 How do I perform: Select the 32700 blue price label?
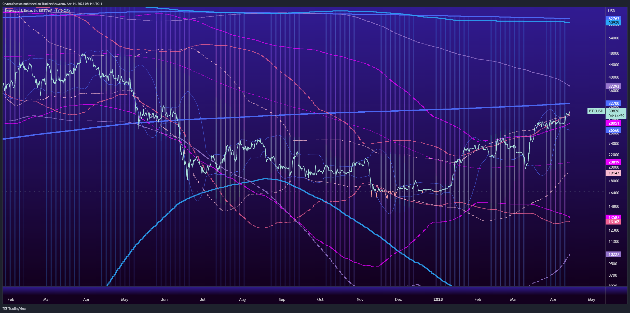pos(613,103)
